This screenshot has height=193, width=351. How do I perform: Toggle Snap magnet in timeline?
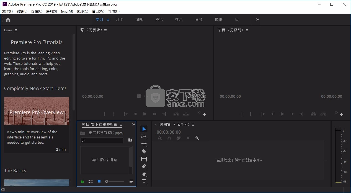coord(169,138)
